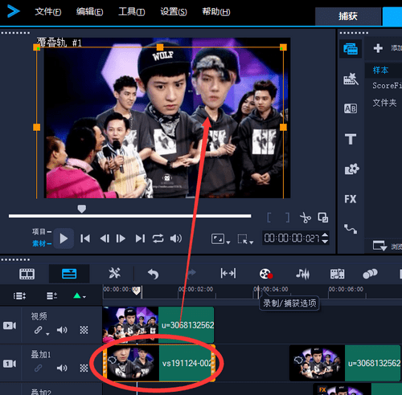This screenshot has width=402, height=395.
Task: Open the 文件(F) menu
Action: [x=48, y=12]
